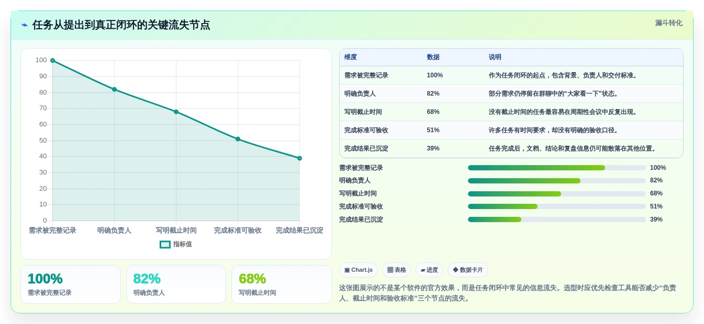Click the 说明 column header

point(495,57)
